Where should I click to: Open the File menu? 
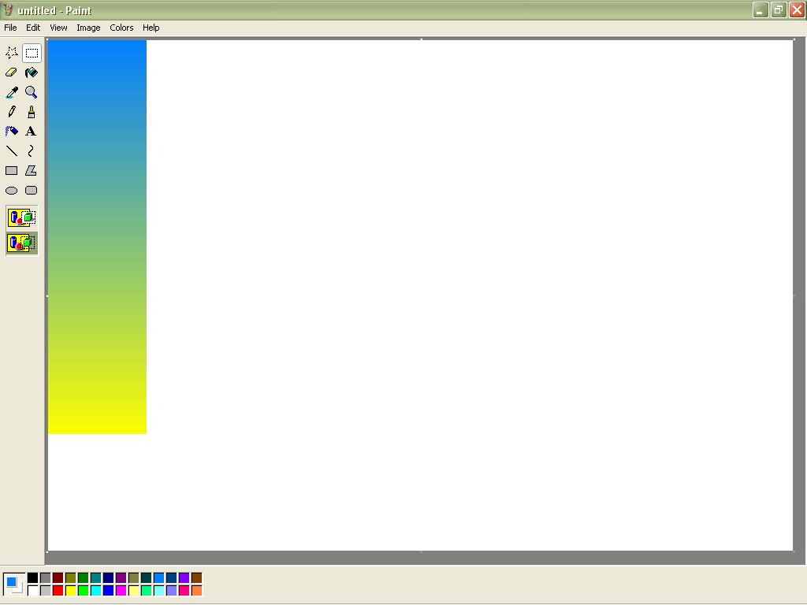(x=10, y=28)
